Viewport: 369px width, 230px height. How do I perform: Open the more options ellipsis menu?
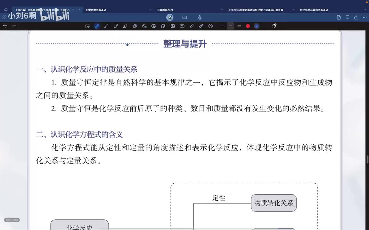tap(365, 17)
